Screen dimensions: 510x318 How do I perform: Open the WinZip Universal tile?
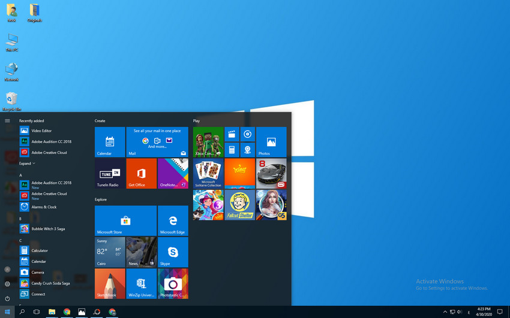[x=142, y=284]
